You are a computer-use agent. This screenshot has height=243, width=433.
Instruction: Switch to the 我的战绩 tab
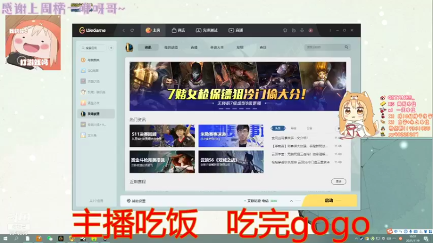click(171, 48)
